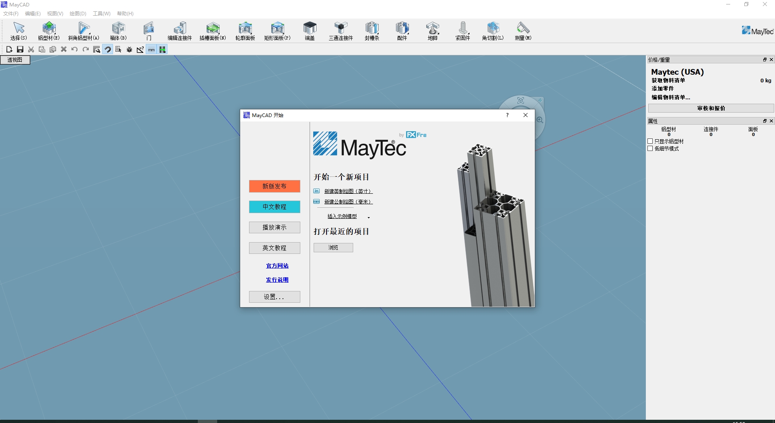Select the 插槽面板 tool
The height and width of the screenshot is (423, 775).
(212, 31)
